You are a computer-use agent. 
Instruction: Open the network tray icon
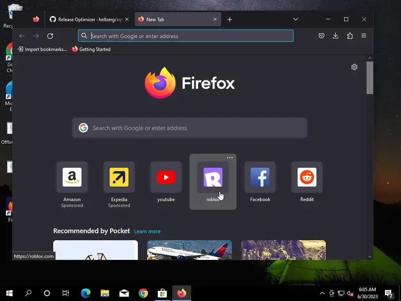(x=341, y=293)
